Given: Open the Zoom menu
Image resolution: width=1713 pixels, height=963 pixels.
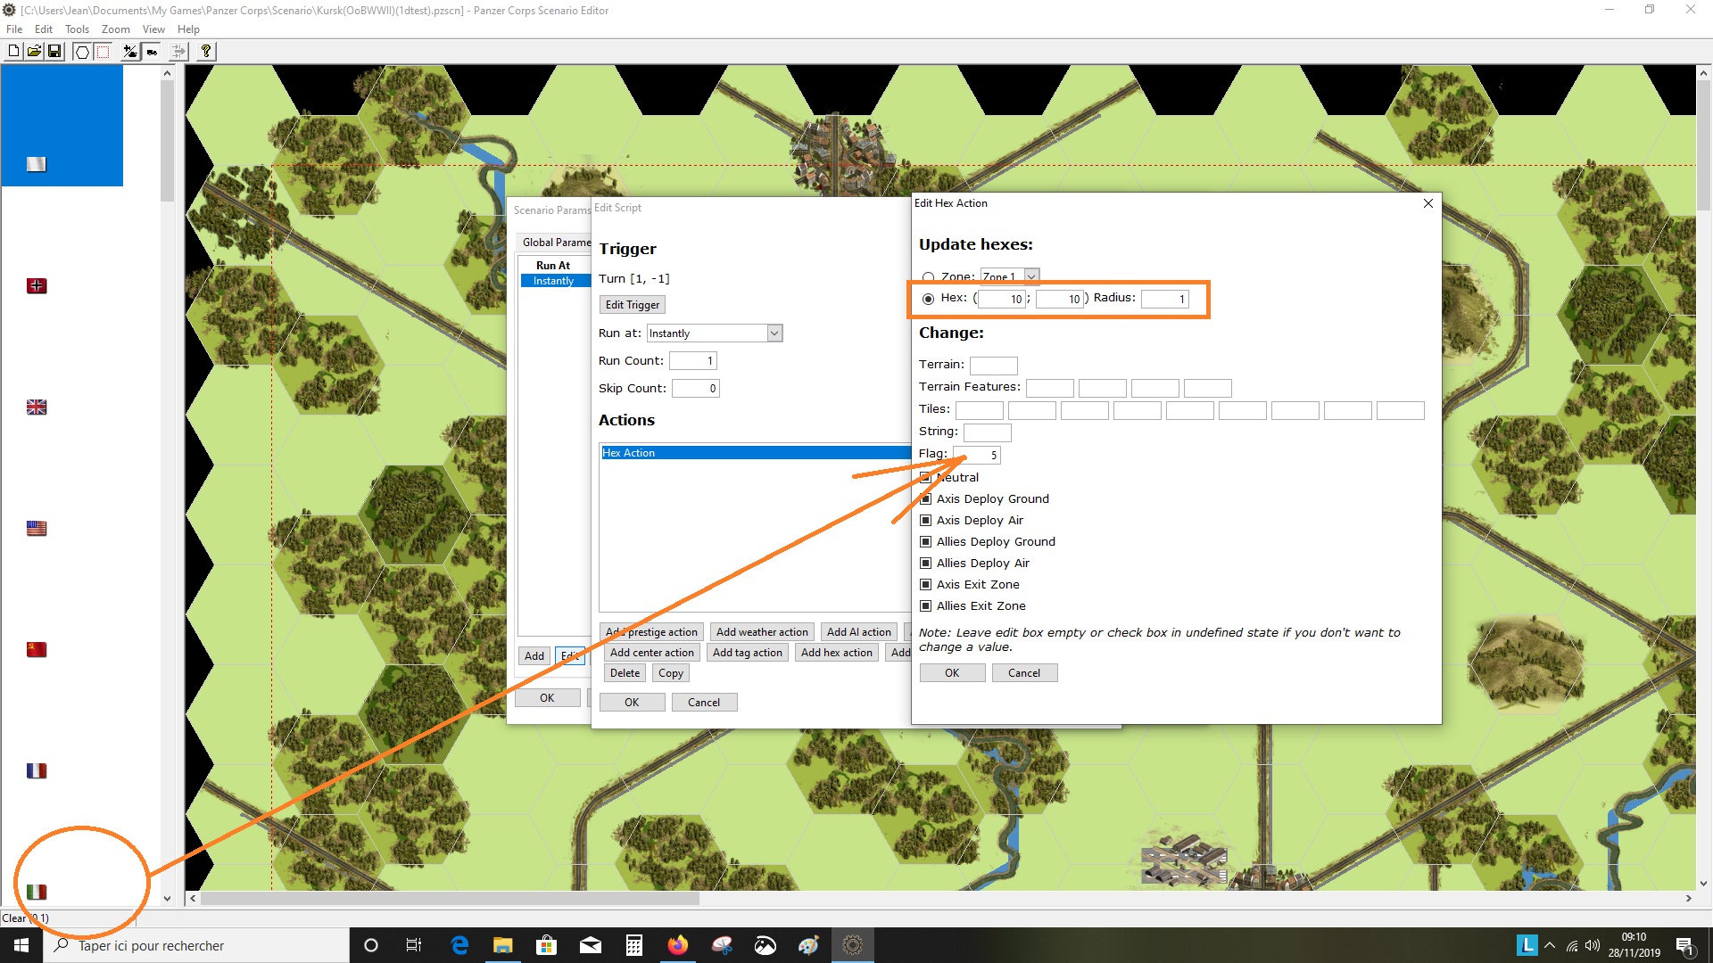Looking at the screenshot, I should click(116, 29).
